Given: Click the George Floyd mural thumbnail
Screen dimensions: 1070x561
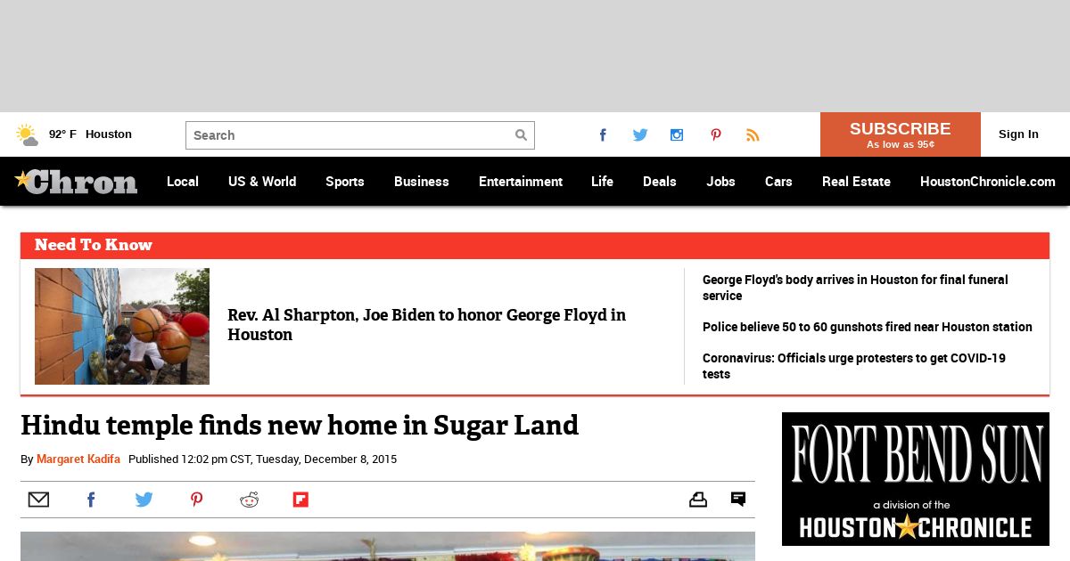Looking at the screenshot, I should pos(122,327).
